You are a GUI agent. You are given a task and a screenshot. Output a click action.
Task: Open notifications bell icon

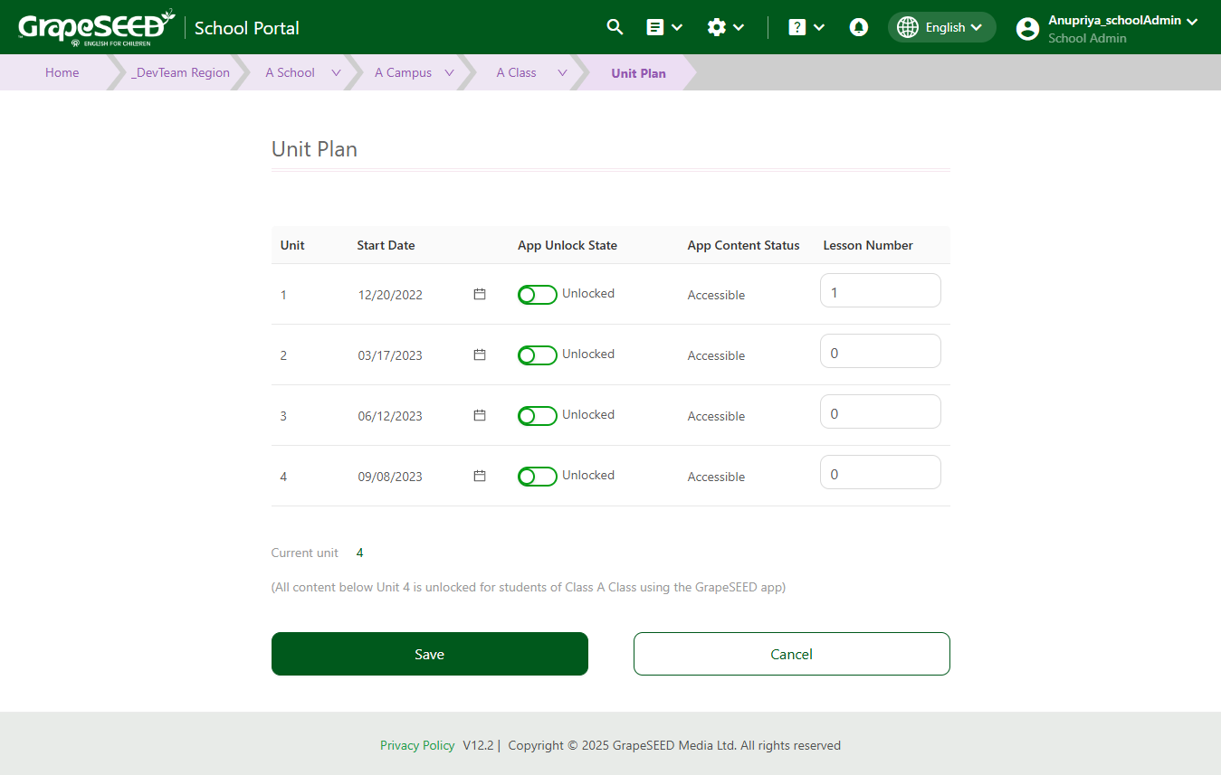point(859,27)
